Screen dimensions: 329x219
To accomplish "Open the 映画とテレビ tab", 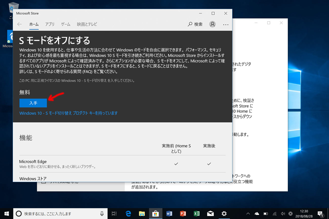I will [x=87, y=24].
